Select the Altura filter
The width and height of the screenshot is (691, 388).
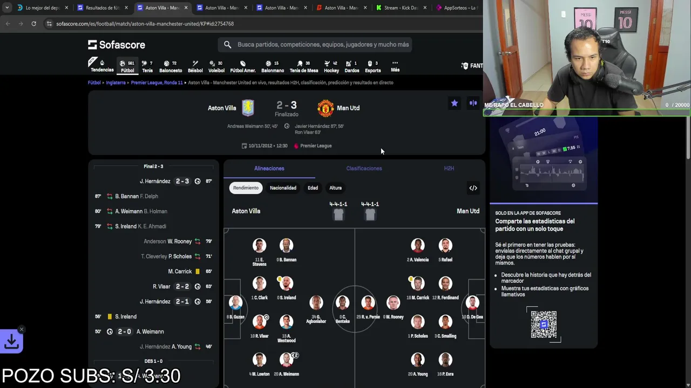coord(335,188)
